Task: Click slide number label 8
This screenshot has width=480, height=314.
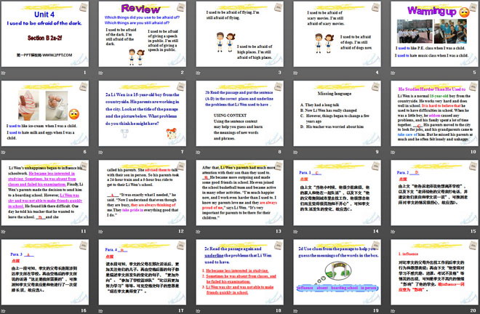Action: (x=279, y=152)
